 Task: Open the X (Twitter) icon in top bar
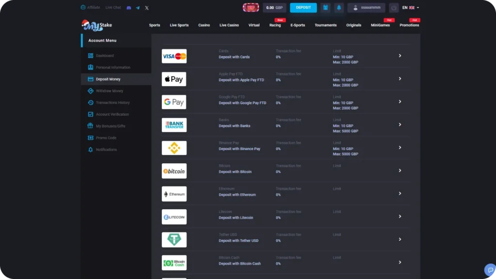tap(147, 8)
